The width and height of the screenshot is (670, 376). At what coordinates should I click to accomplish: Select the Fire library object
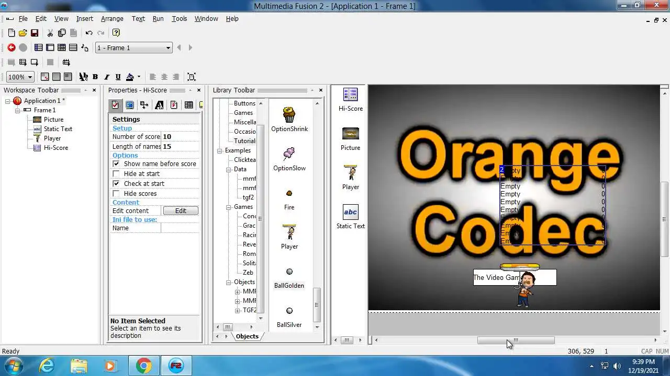pos(289,199)
